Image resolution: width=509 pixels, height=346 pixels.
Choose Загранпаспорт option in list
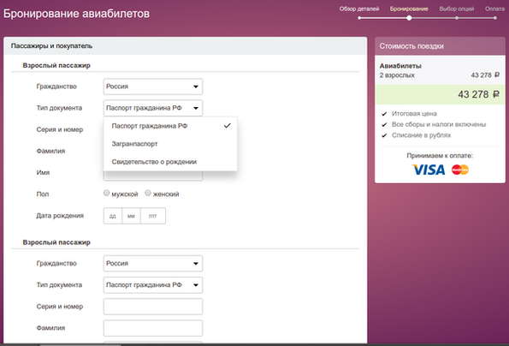170,144
